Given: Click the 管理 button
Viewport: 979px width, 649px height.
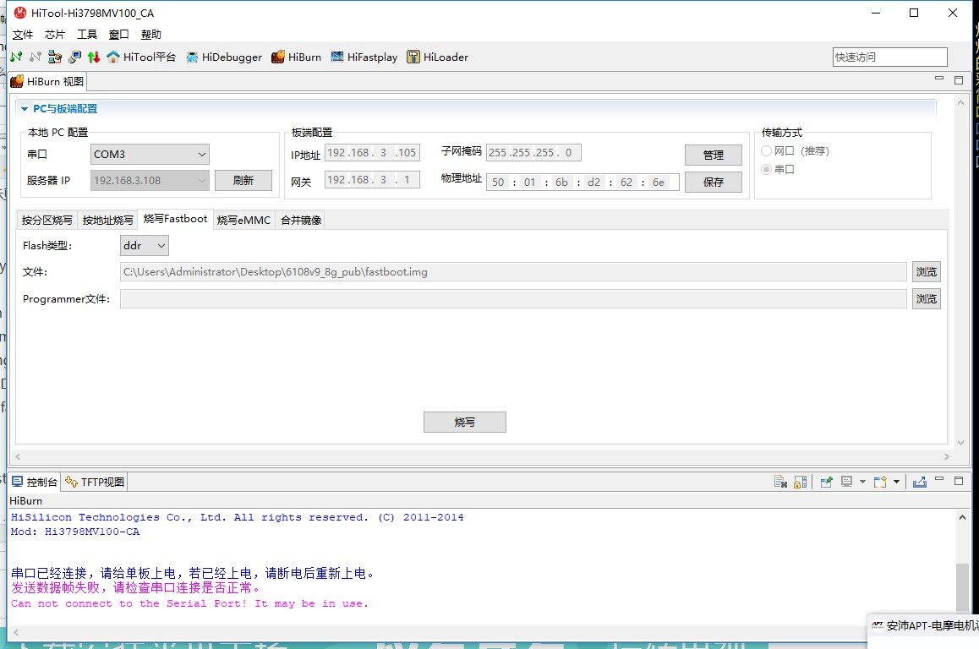Looking at the screenshot, I should click(713, 155).
